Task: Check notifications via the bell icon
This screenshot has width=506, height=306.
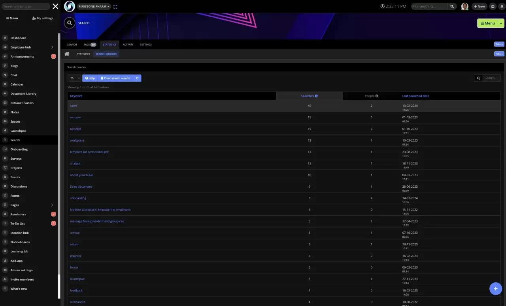Action: point(502,6)
